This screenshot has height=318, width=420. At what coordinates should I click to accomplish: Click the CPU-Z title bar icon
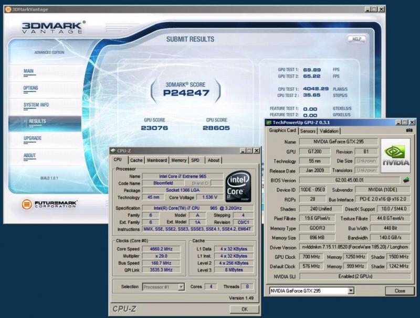[x=113, y=151]
